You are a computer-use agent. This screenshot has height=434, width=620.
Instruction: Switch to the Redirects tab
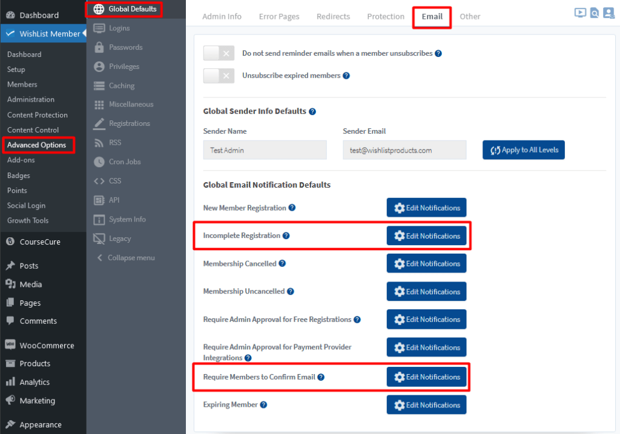click(x=334, y=16)
